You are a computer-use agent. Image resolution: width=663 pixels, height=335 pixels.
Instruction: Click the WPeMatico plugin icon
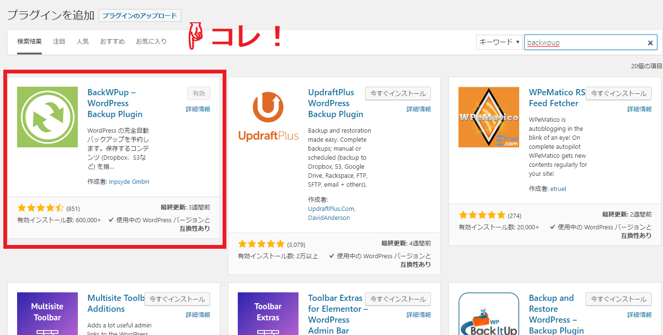(489, 117)
